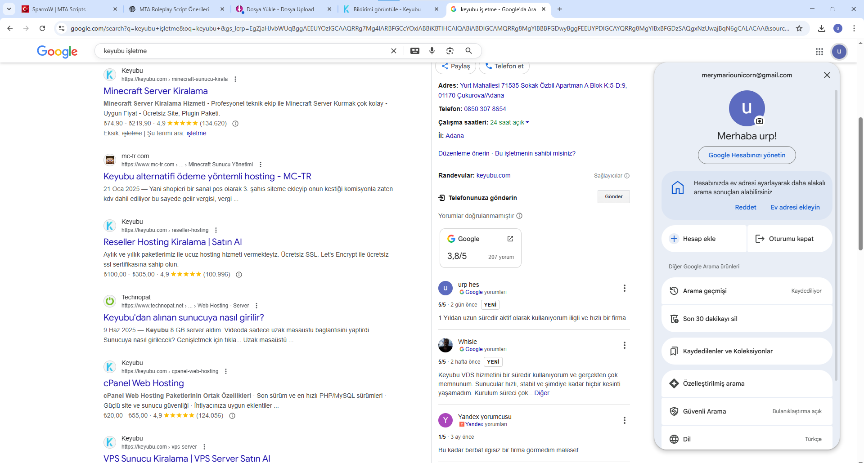View site information in address bar
864x463 pixels.
click(62, 28)
